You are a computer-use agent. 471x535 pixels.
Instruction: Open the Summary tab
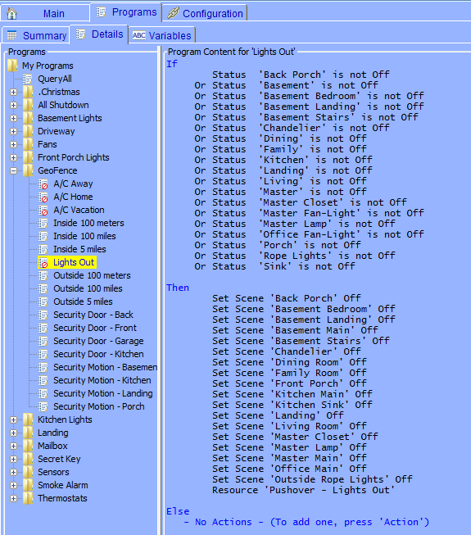pyautogui.click(x=36, y=35)
